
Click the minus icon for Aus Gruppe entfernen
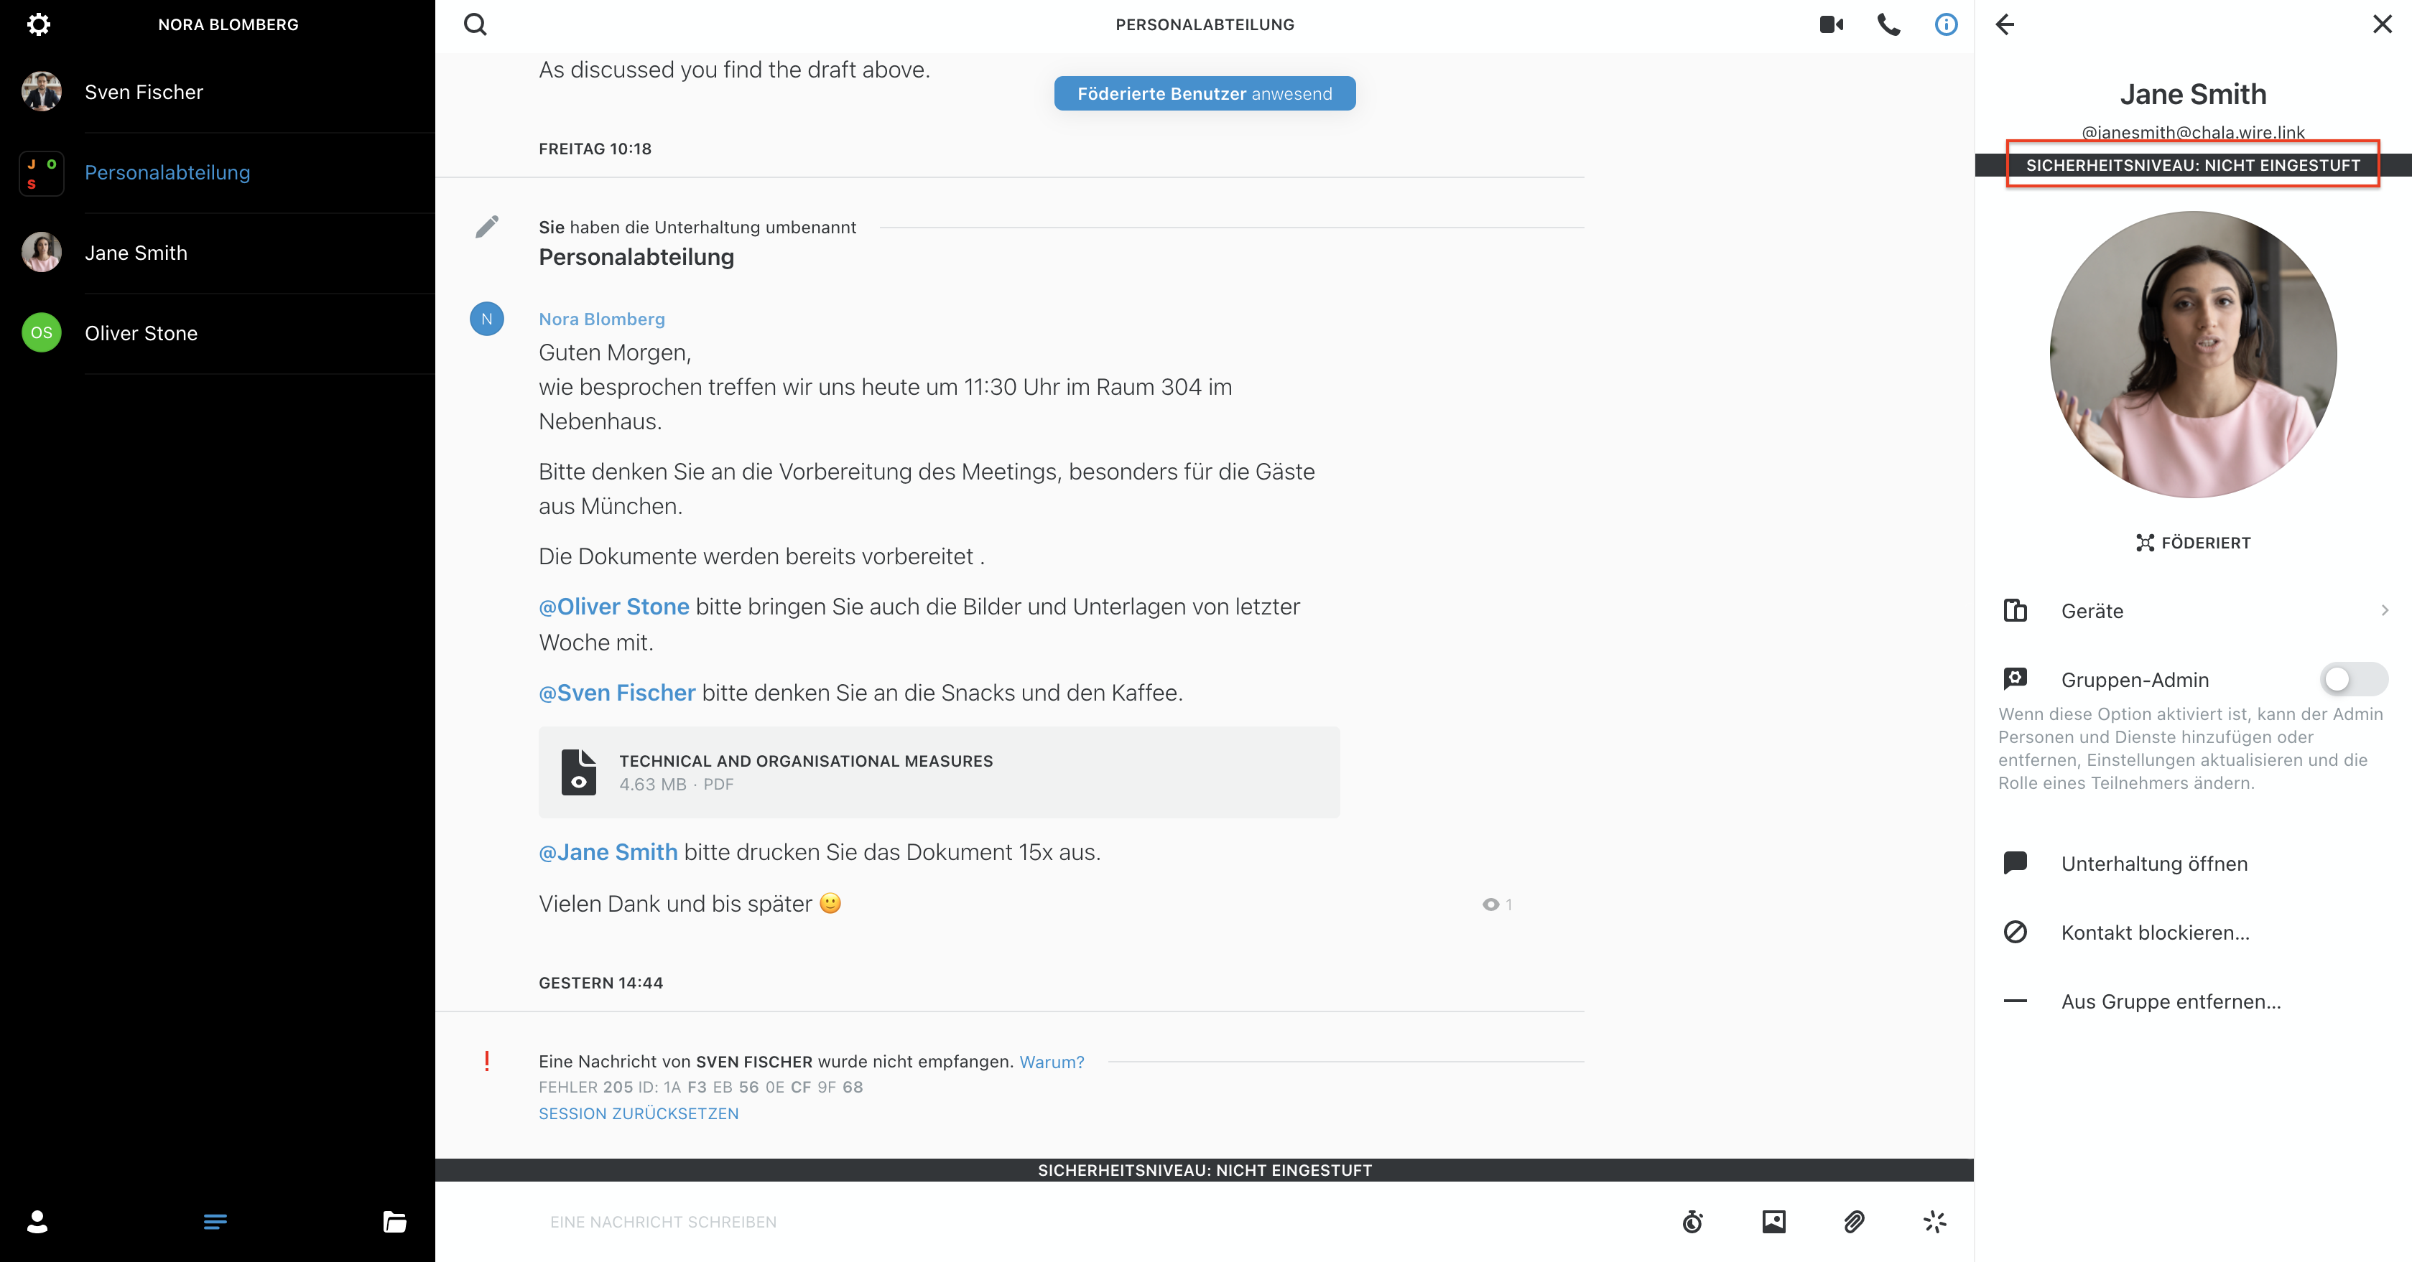[x=2015, y=1001]
